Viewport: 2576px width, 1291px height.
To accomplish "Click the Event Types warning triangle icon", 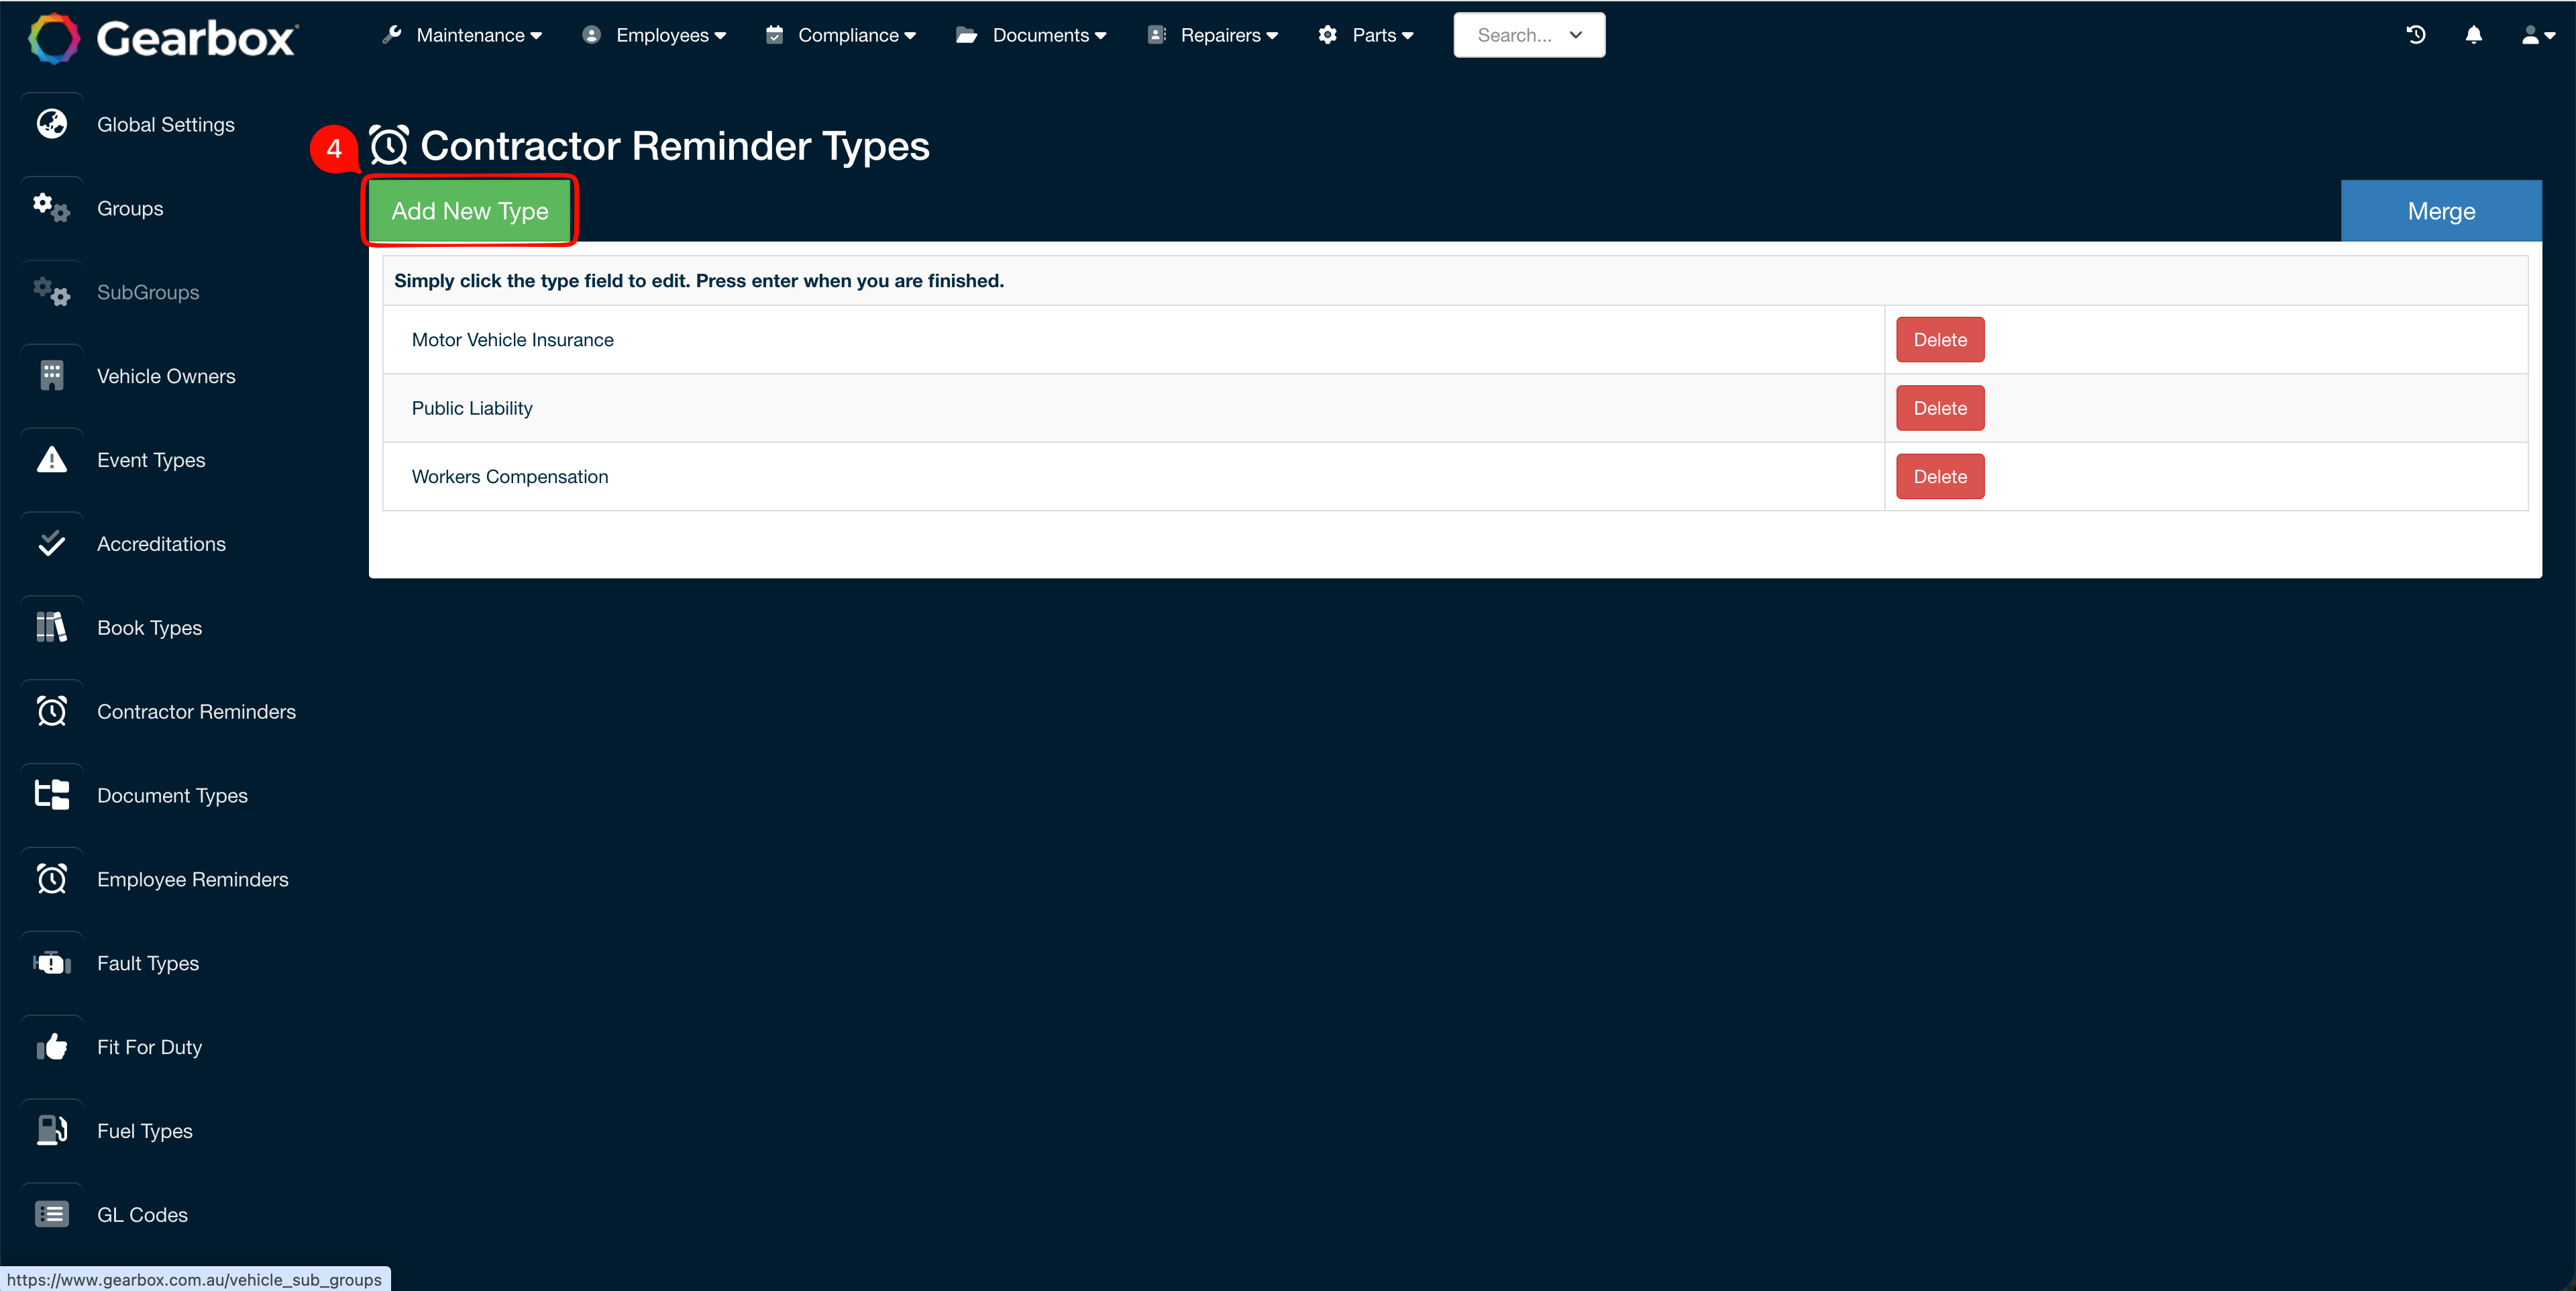I will pos(52,460).
